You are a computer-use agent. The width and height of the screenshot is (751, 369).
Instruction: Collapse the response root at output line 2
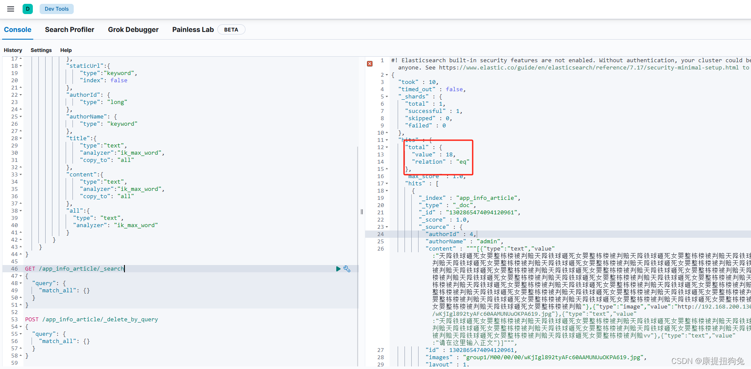pyautogui.click(x=387, y=75)
